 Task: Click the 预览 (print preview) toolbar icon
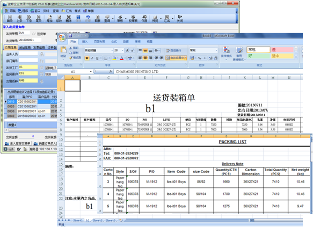(x=155, y=19)
